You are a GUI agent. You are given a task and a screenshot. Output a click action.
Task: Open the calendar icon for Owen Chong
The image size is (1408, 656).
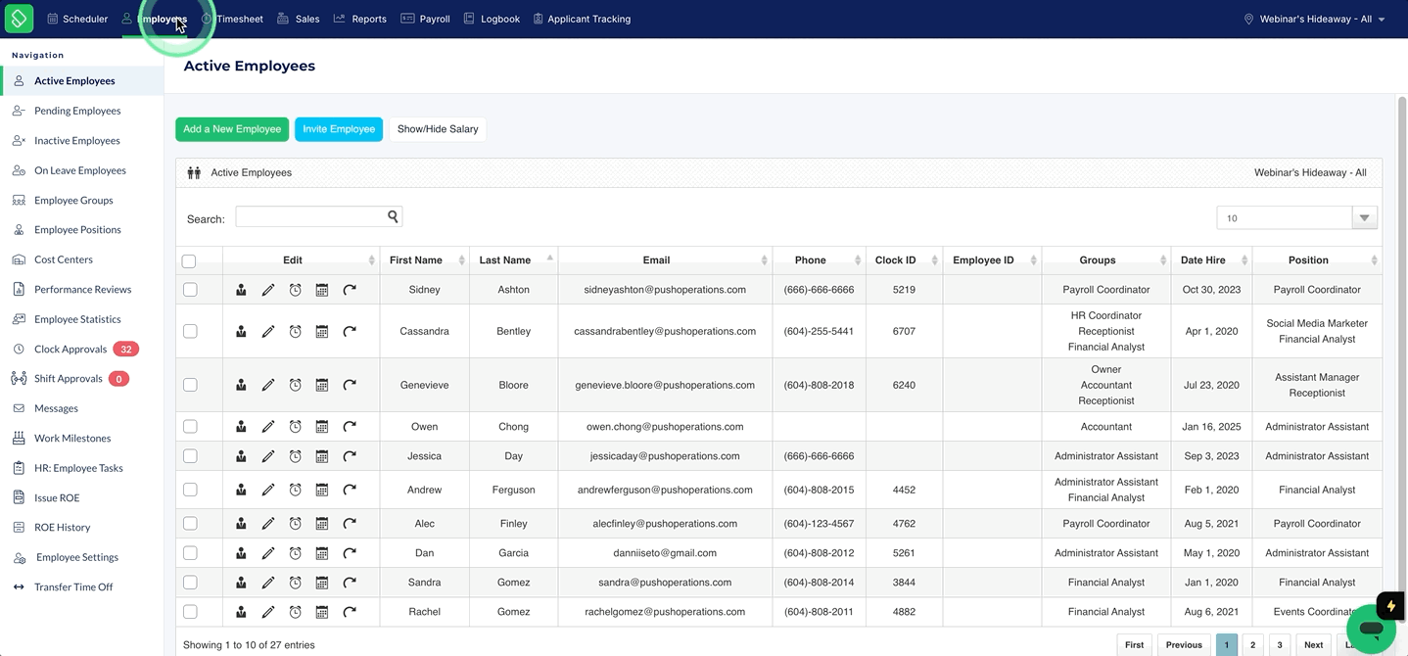(322, 427)
